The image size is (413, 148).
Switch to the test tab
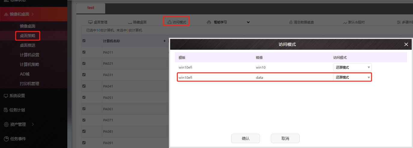[91, 8]
